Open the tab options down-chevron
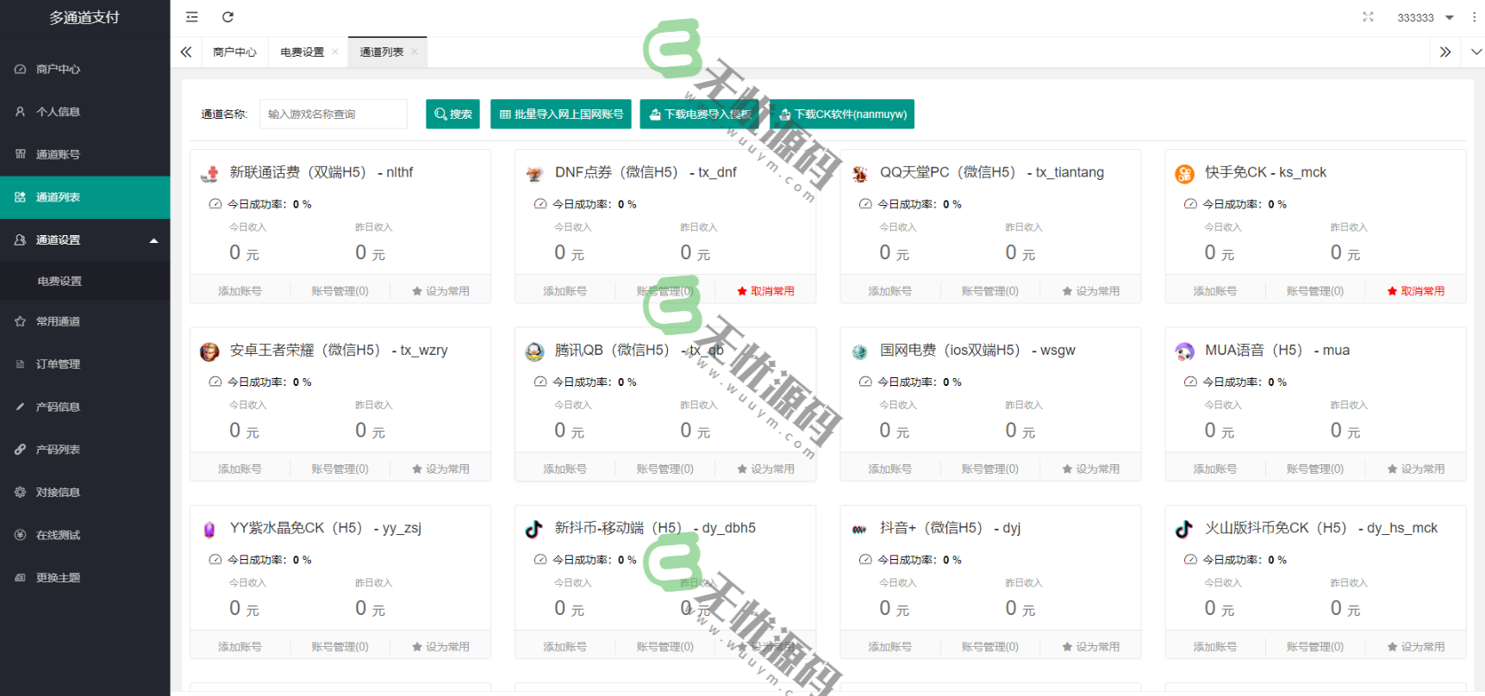The width and height of the screenshot is (1485, 696). click(1476, 53)
